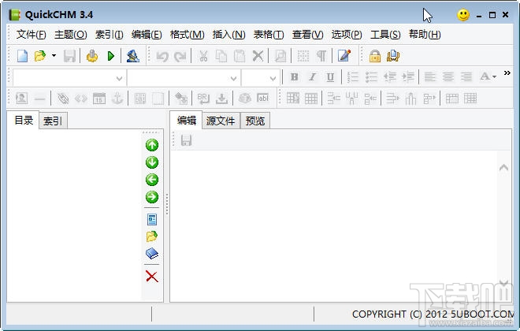Open the font size combo box
The width and height of the screenshot is (520, 331).
click(x=261, y=78)
